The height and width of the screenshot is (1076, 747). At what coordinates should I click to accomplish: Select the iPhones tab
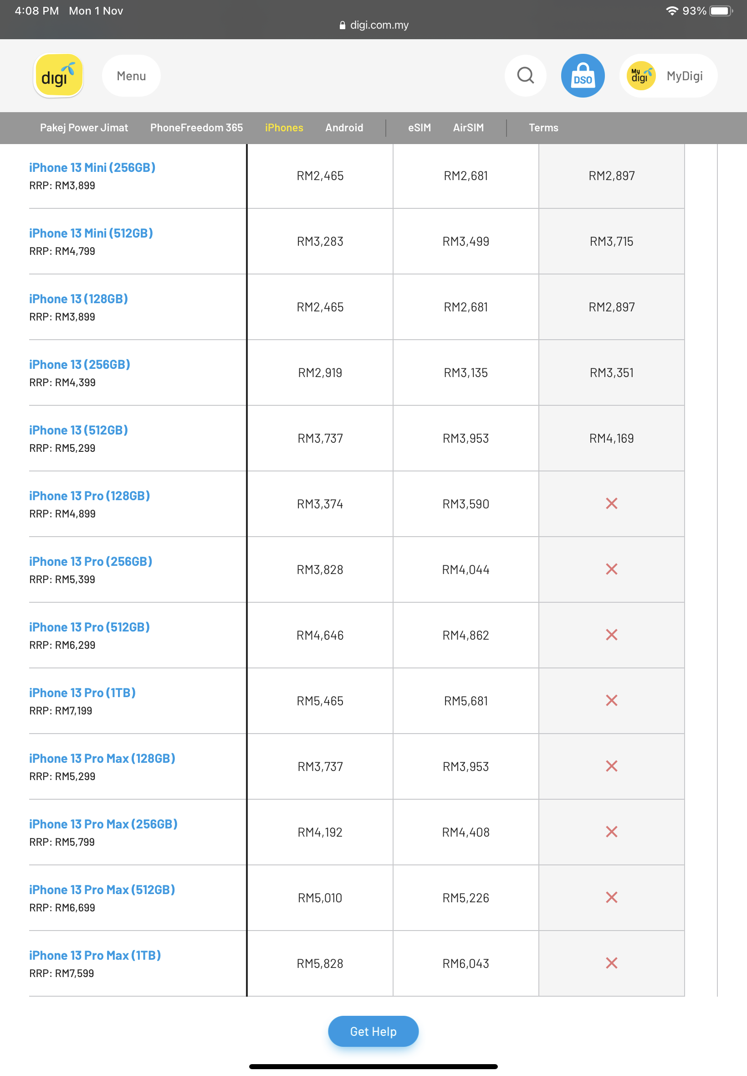284,127
